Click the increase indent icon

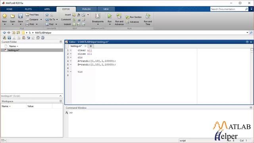(79, 24)
